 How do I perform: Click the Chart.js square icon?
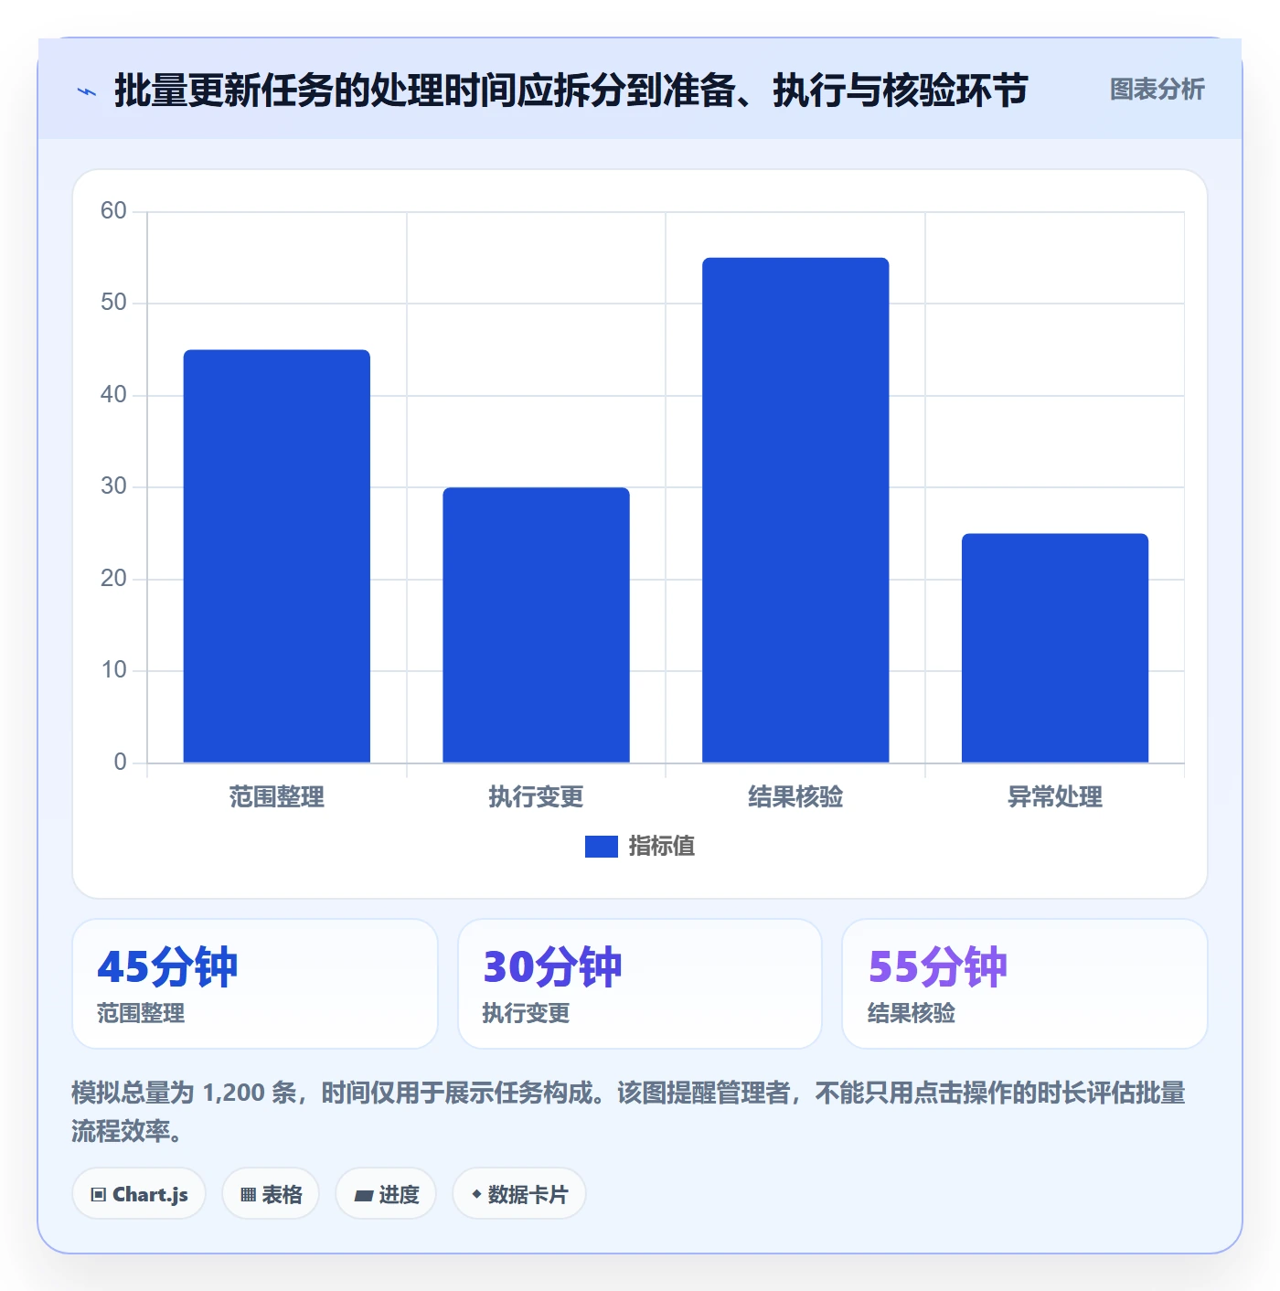click(99, 1195)
